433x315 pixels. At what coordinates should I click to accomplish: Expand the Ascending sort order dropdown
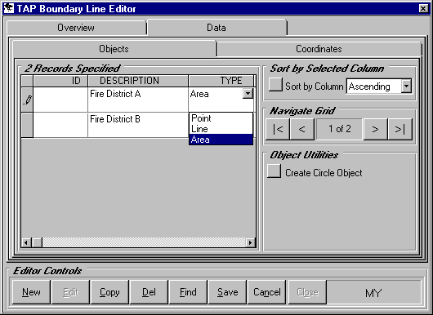[x=406, y=87]
